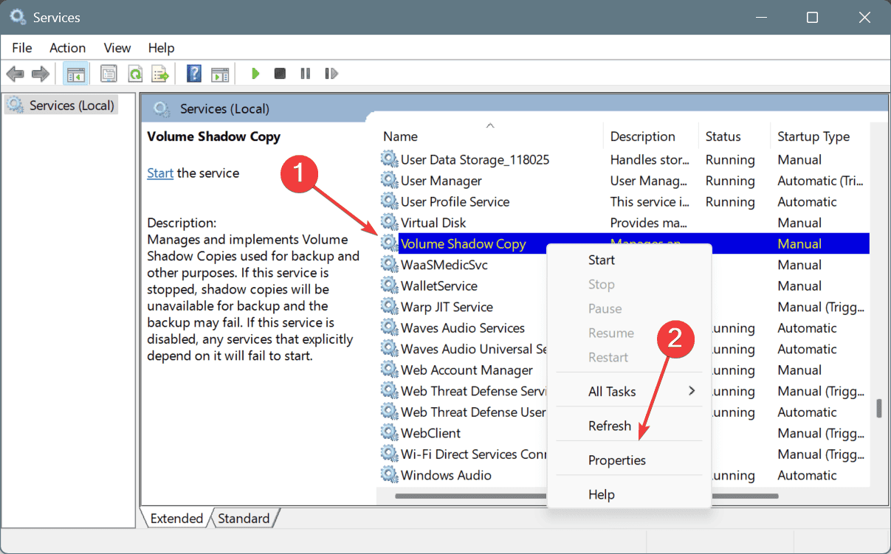The height and width of the screenshot is (554, 891).
Task: Select the User Profile Service name
Action: point(455,201)
